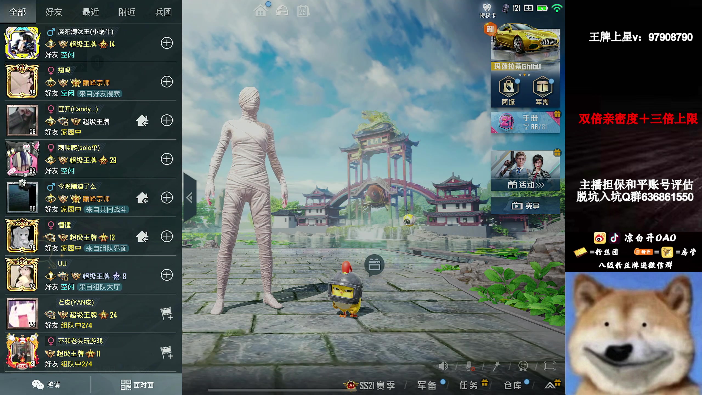Open 任务 missions menu
This screenshot has width=702, height=395.
(x=469, y=385)
